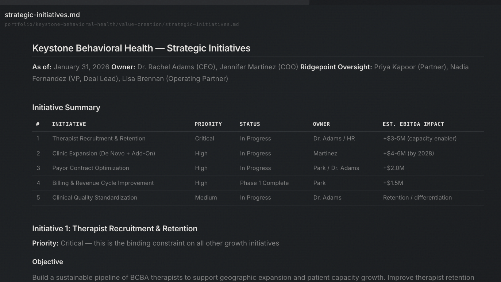
Task: Click the portfolio segment in the breadcrumb path
Action: (17, 24)
